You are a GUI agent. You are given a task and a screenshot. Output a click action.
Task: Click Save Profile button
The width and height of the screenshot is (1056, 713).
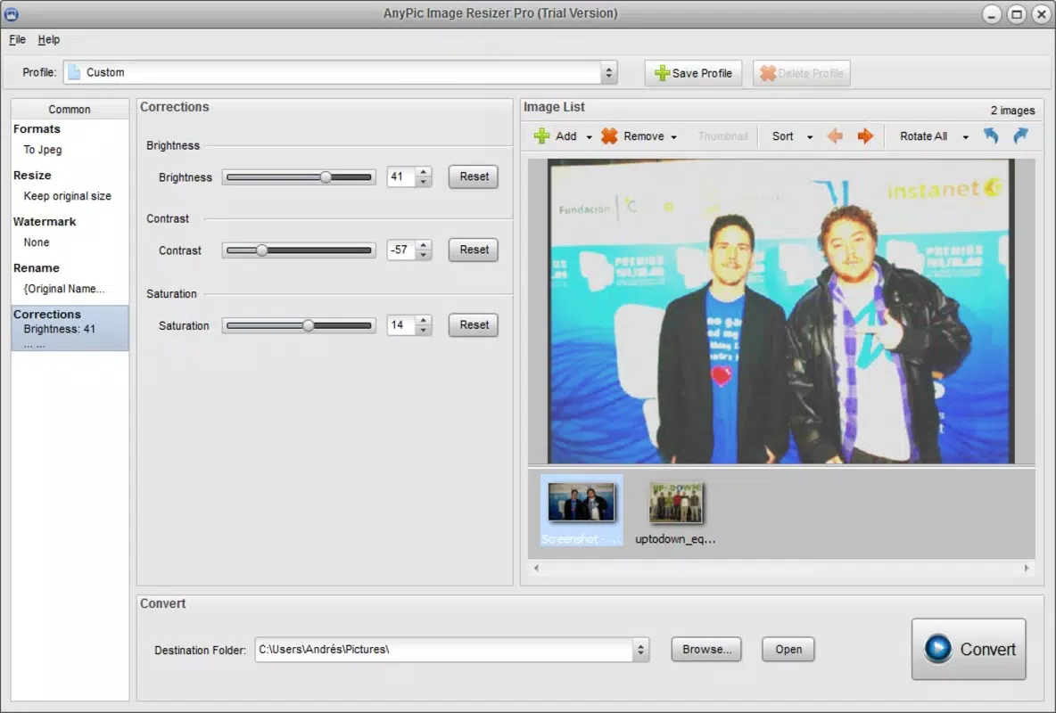coord(693,73)
